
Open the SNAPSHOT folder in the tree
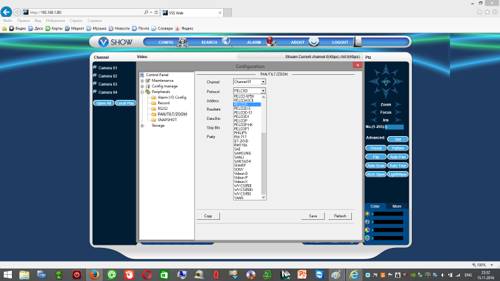(167, 120)
